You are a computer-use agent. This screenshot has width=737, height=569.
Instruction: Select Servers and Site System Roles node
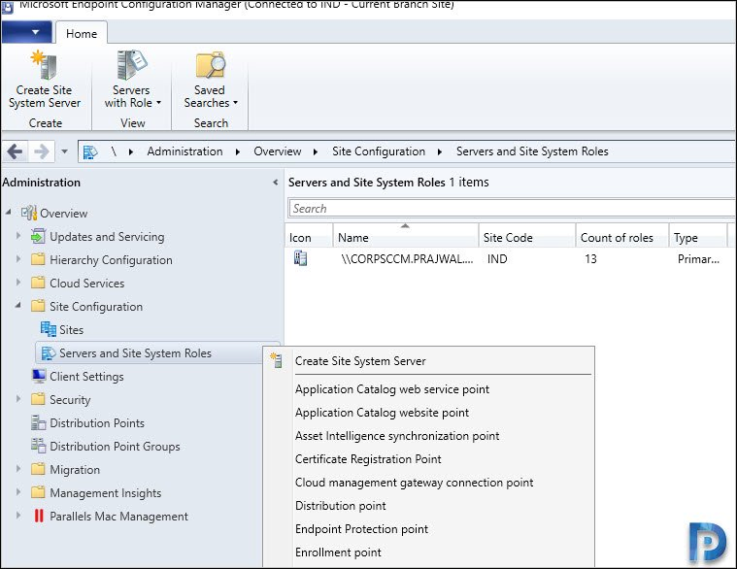135,353
